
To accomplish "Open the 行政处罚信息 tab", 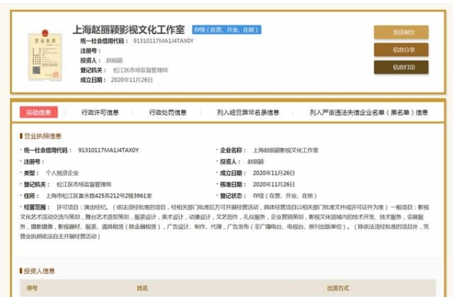I will coord(168,112).
